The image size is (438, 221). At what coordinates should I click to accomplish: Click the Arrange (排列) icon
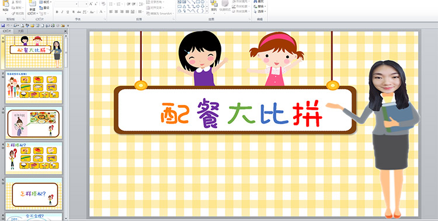click(x=214, y=6)
